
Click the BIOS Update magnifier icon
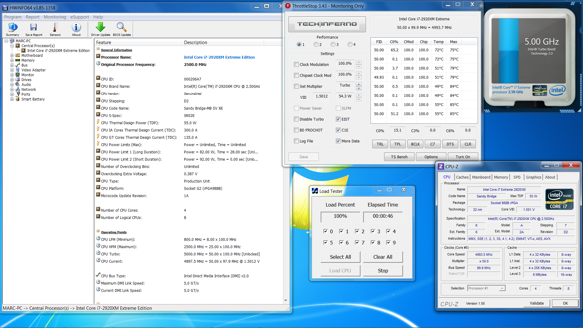(122, 29)
